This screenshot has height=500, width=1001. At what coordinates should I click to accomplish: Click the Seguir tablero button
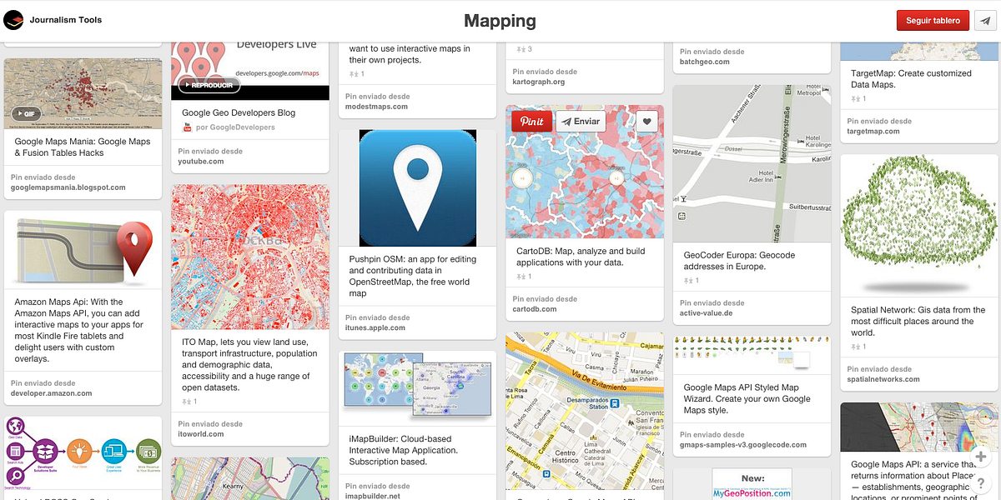click(x=933, y=21)
